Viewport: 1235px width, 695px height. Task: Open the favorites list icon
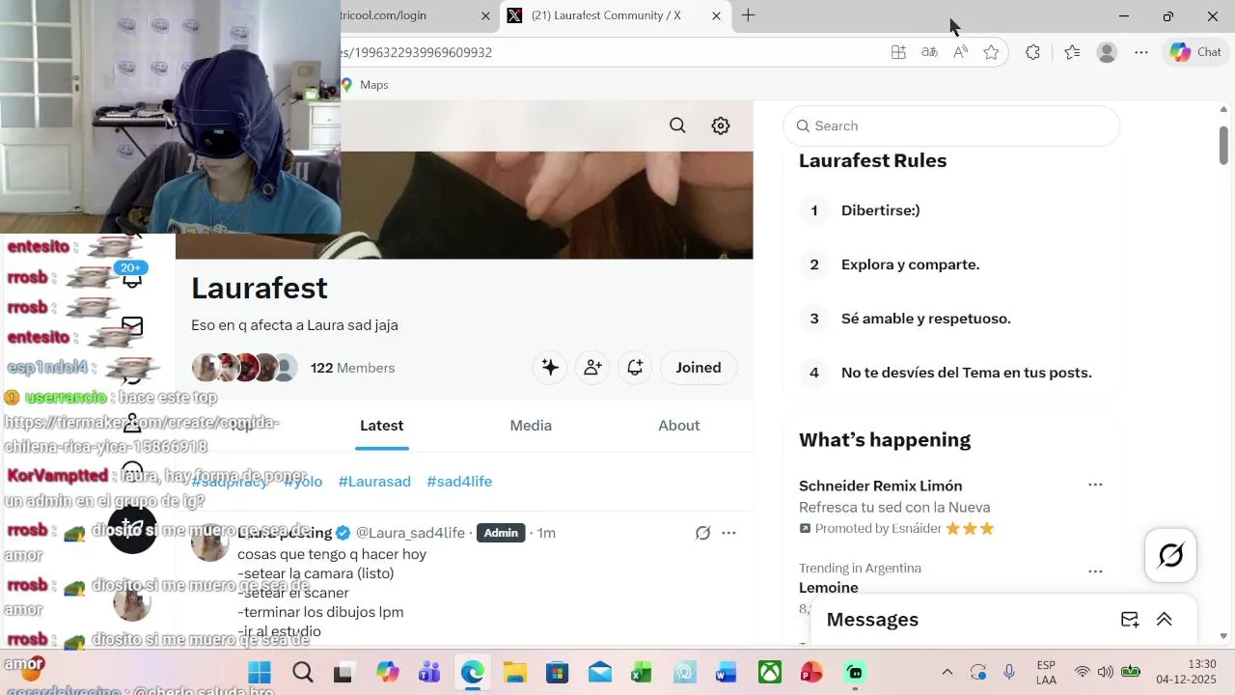coord(1072,52)
